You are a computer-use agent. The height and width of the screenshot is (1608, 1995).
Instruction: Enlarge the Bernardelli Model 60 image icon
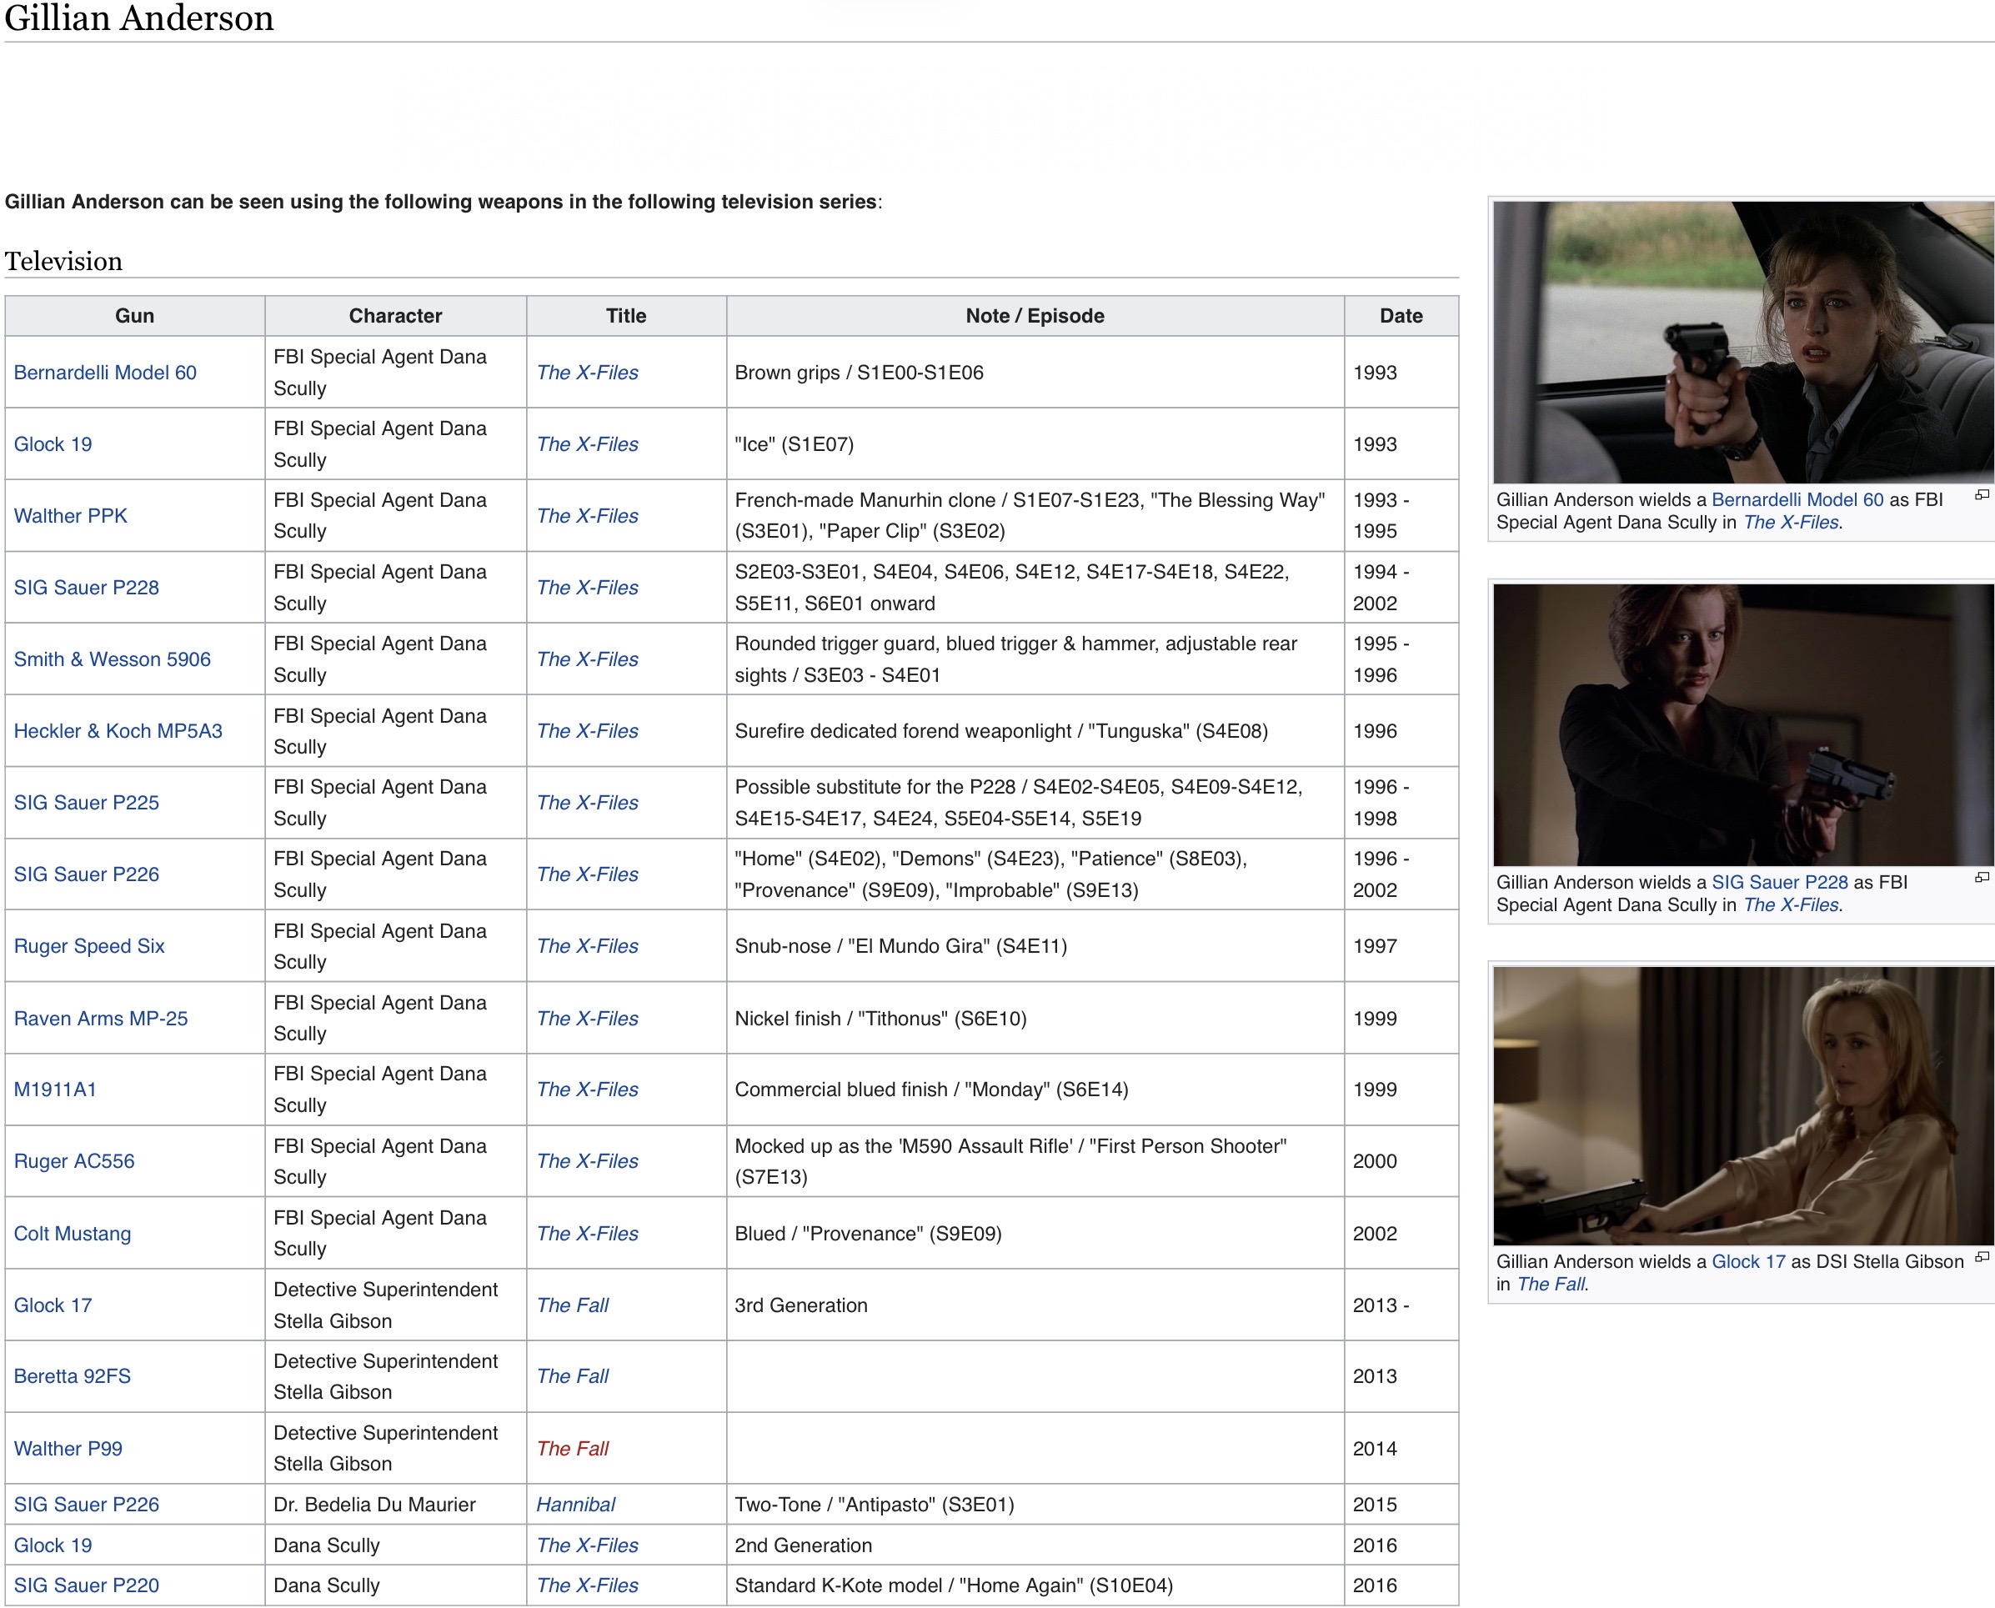click(x=1981, y=495)
